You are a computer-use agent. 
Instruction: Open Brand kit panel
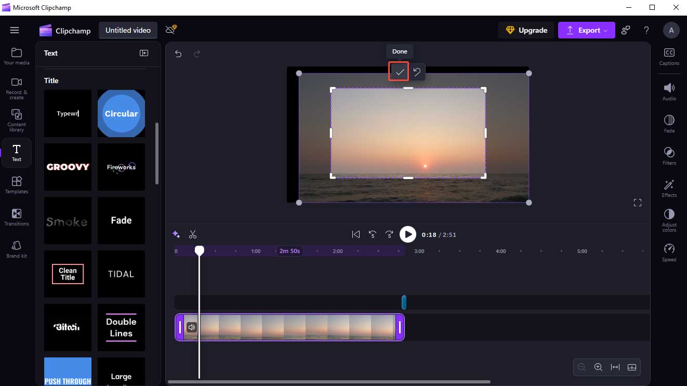tap(17, 249)
